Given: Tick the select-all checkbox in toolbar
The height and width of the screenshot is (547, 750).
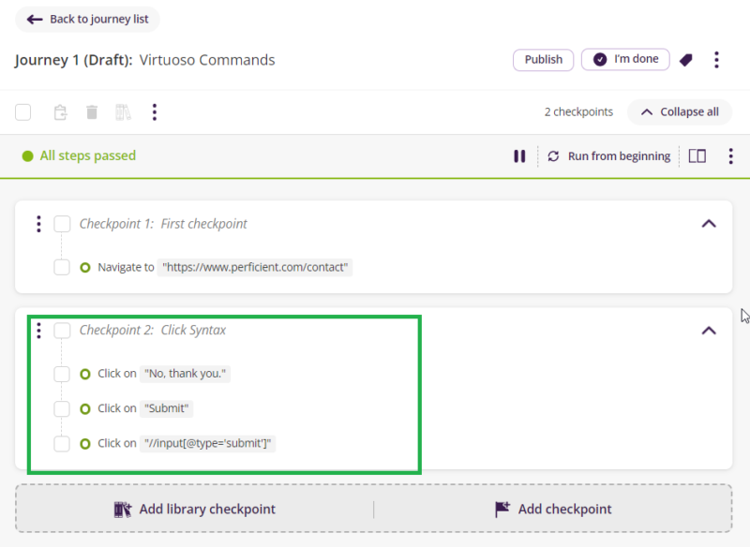Looking at the screenshot, I should click(23, 112).
